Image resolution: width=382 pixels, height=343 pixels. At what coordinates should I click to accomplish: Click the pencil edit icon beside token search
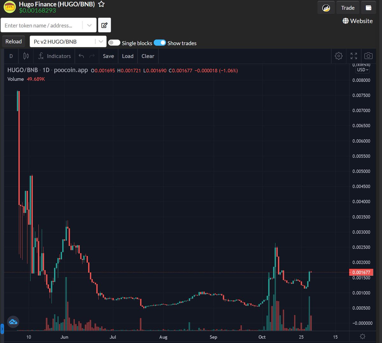pos(104,25)
